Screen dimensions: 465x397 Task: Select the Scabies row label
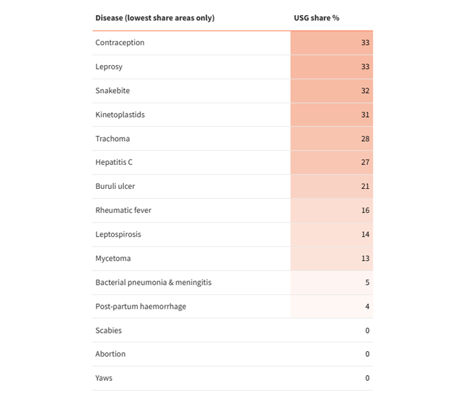[x=109, y=331]
